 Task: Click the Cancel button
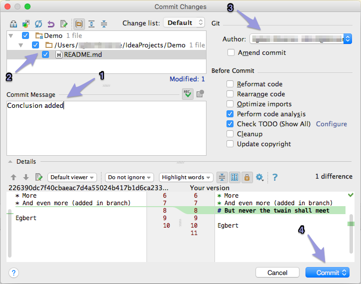point(277,273)
